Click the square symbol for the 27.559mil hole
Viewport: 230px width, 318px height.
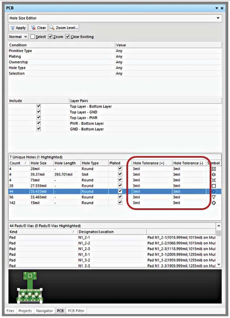coord(214,186)
